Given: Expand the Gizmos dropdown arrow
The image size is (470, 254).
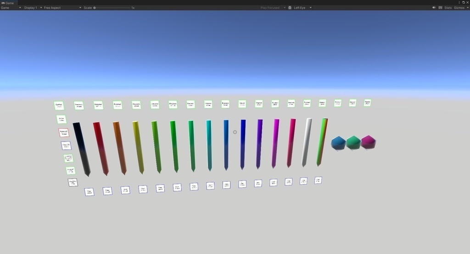Looking at the screenshot, I should [x=467, y=8].
